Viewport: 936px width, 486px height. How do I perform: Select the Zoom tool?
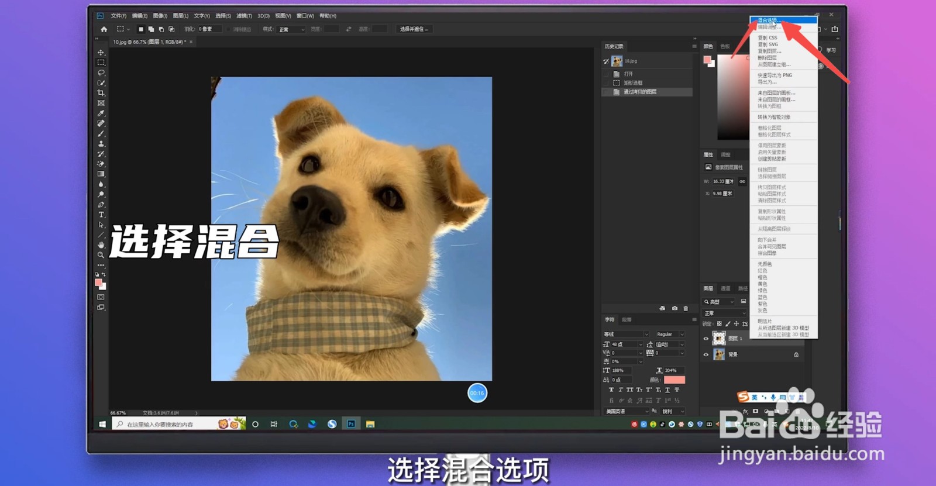[x=101, y=255]
